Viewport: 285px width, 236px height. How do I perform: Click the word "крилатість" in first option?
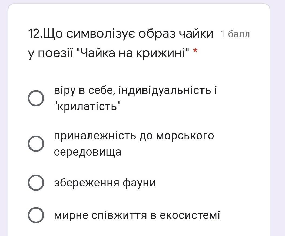pyautogui.click(x=87, y=106)
